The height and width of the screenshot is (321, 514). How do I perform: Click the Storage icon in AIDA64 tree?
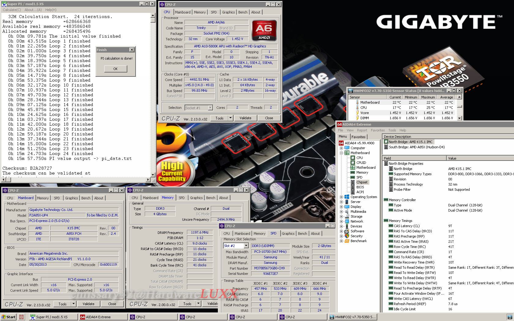347,216
